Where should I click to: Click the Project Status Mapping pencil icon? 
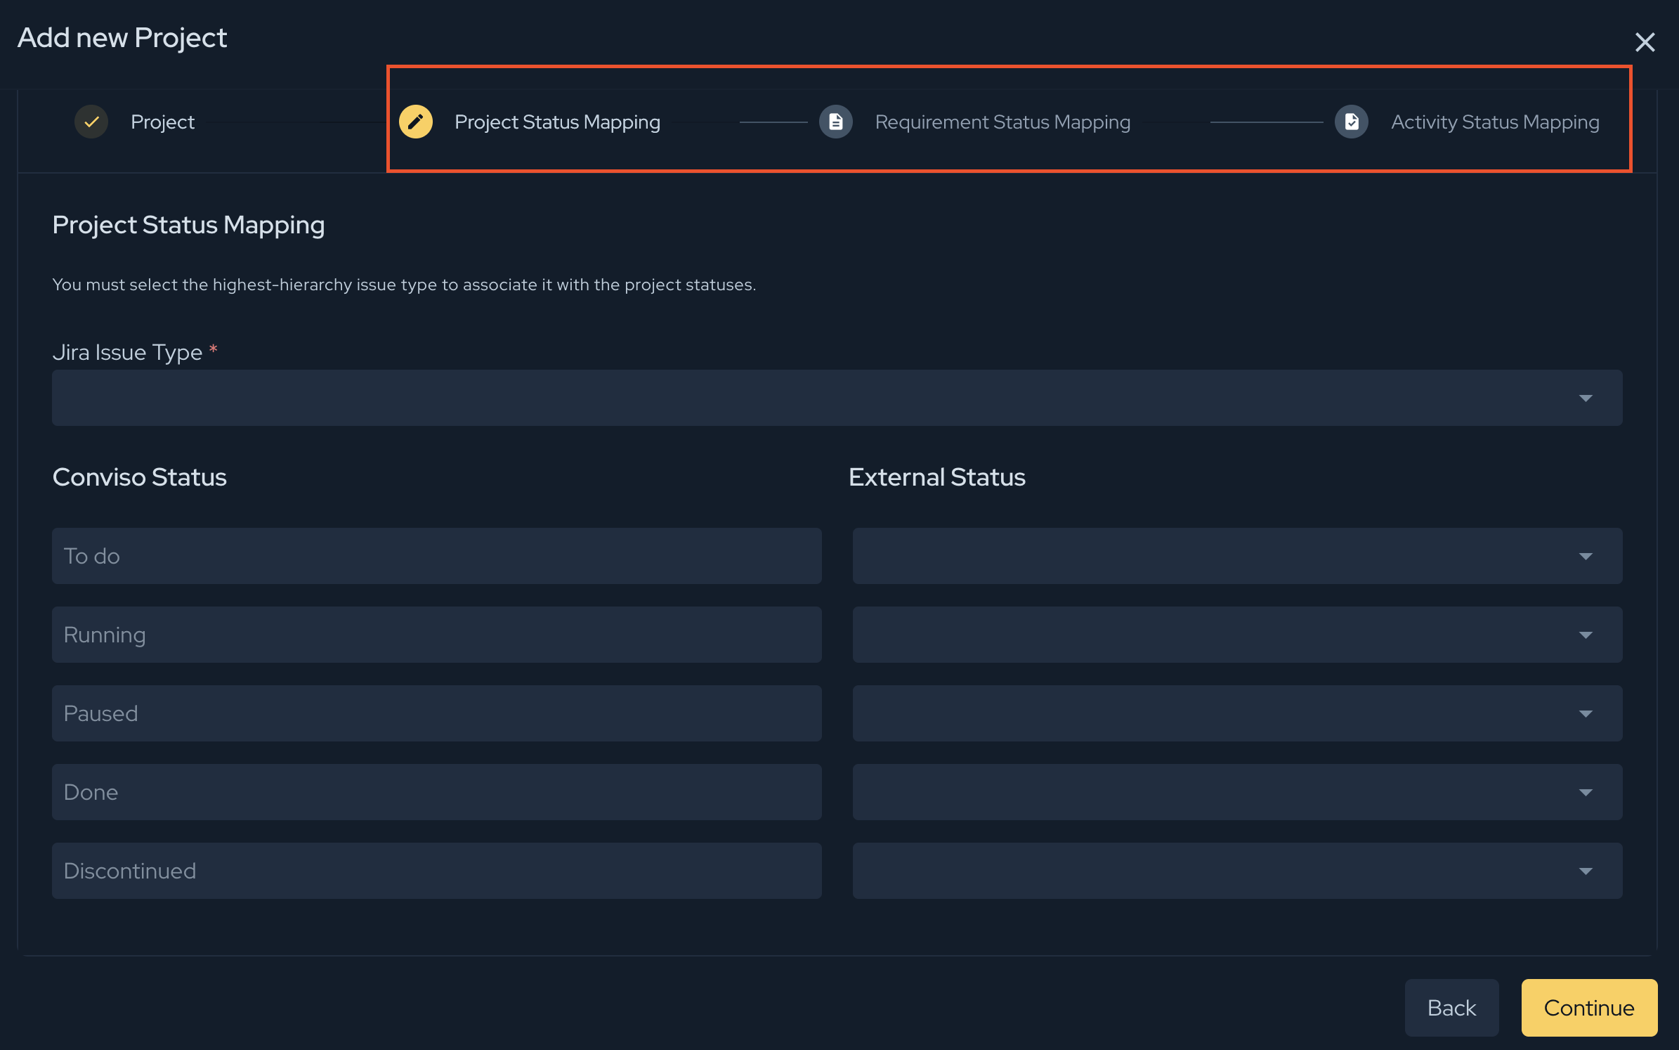(x=416, y=122)
